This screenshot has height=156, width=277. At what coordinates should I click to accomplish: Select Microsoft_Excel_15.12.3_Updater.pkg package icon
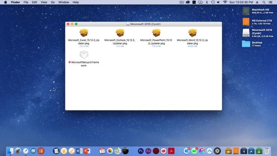tap(84, 33)
